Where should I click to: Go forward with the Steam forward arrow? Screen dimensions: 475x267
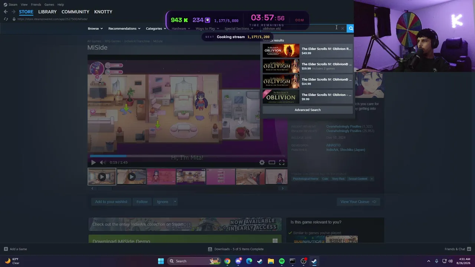click(13, 12)
